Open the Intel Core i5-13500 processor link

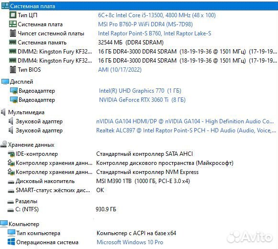point(157,15)
